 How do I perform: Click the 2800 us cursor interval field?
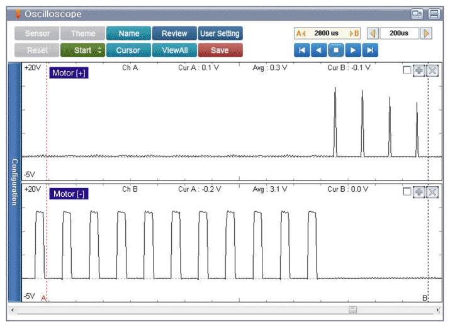pos(327,33)
